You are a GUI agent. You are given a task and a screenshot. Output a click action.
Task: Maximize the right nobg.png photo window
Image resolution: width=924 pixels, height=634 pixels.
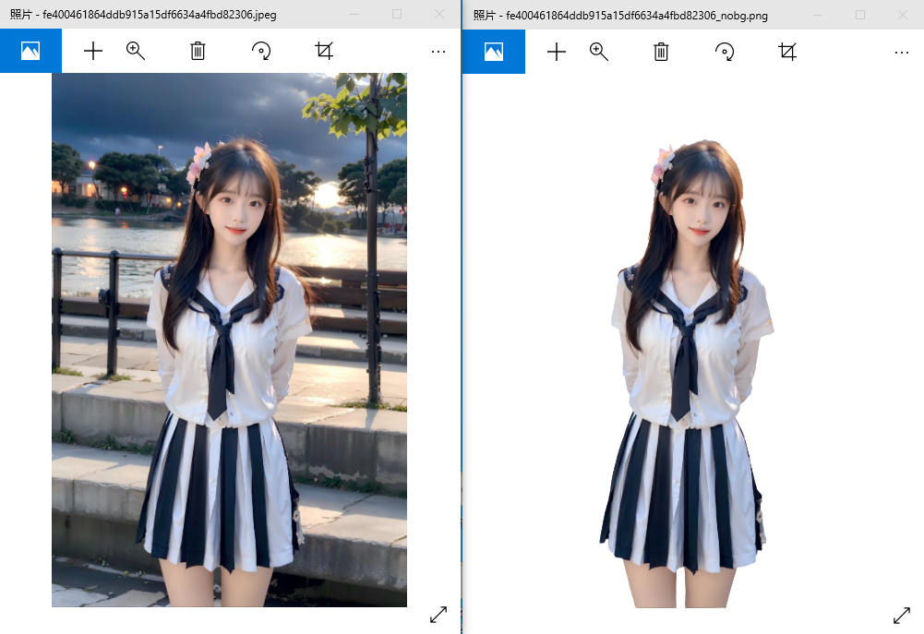tap(860, 15)
